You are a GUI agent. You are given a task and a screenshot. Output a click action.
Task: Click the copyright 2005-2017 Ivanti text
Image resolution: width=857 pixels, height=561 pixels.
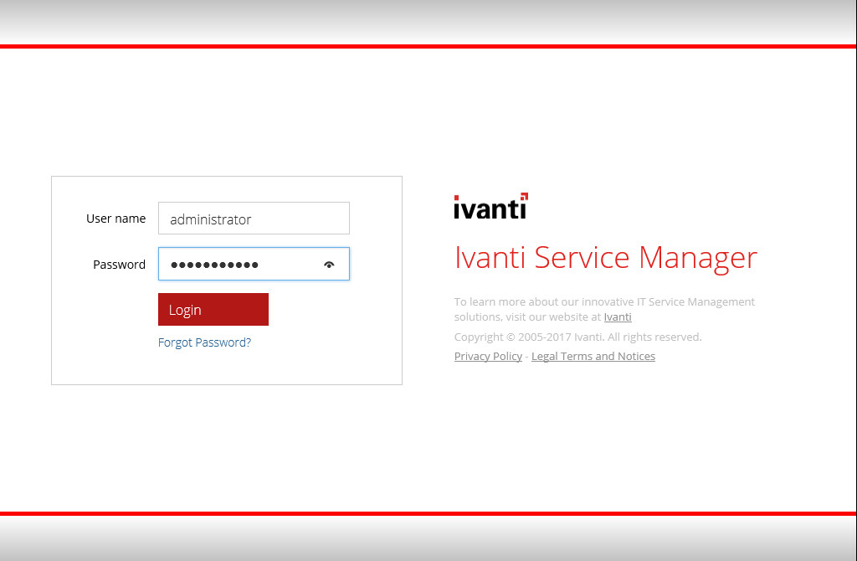point(577,337)
